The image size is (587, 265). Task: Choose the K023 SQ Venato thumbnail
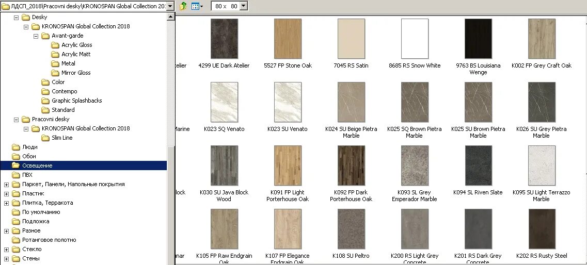coord(224,103)
